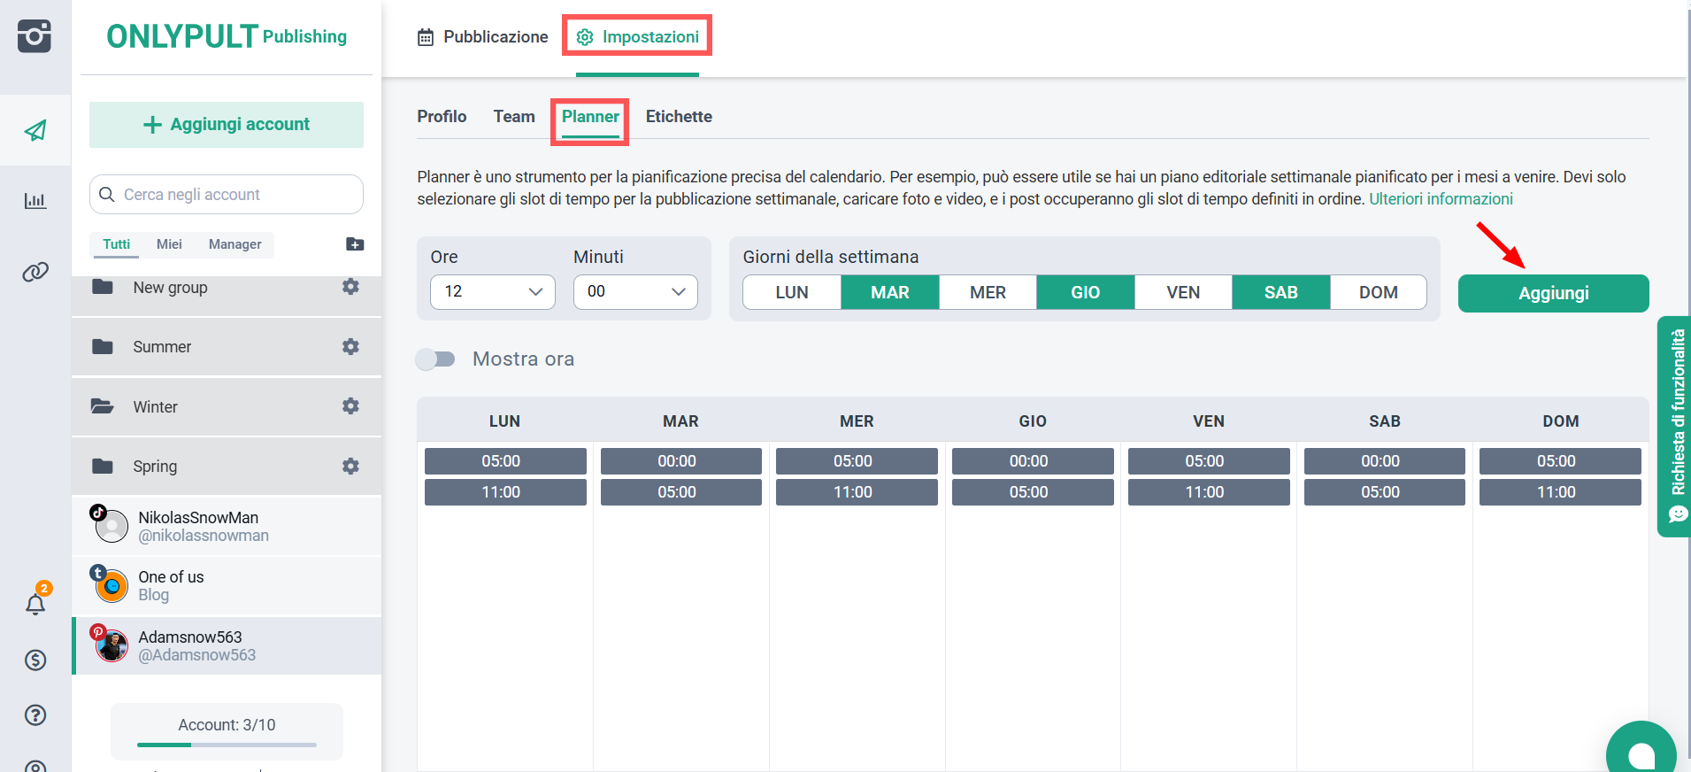Open the analytics bar chart icon
This screenshot has width=1691, height=772.
click(x=35, y=201)
